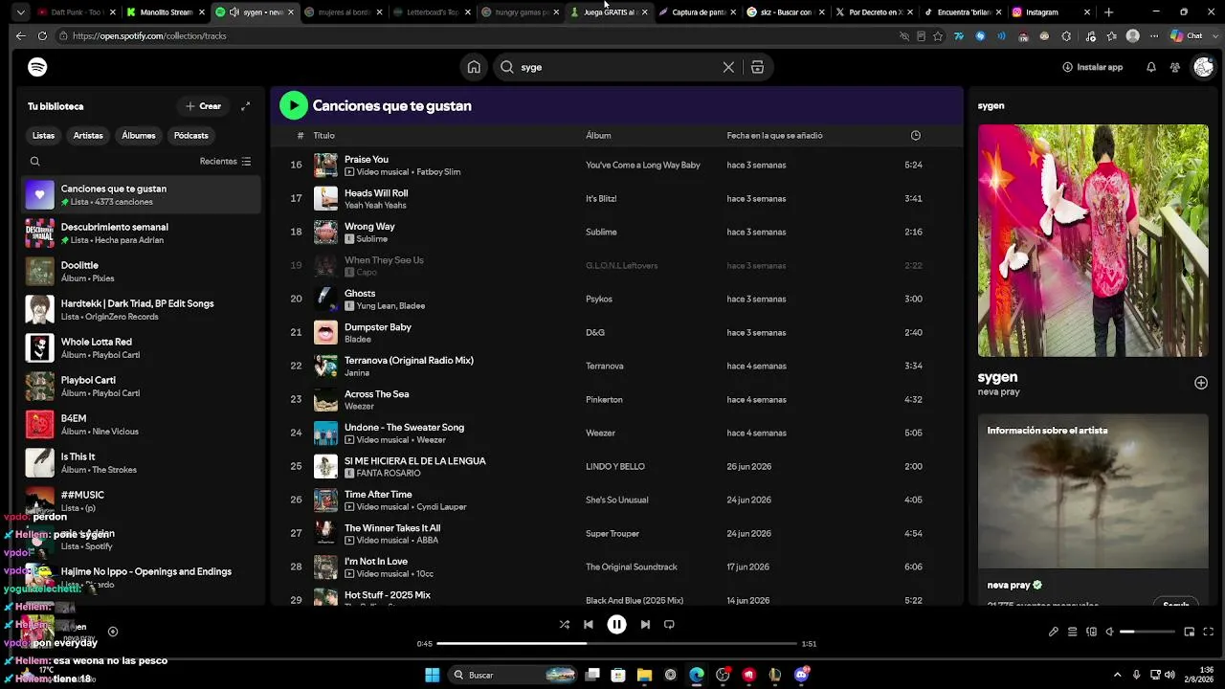
Task: Open the Is This It album
Action: click(141, 463)
